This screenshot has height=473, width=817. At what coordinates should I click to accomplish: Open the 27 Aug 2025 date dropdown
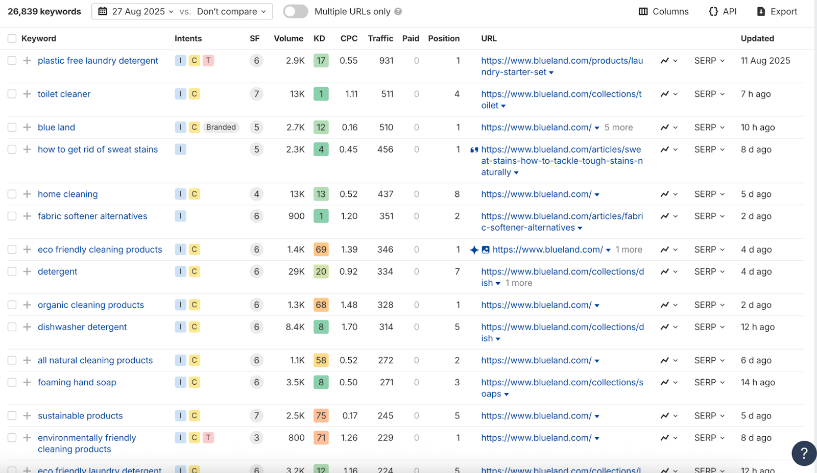click(136, 11)
